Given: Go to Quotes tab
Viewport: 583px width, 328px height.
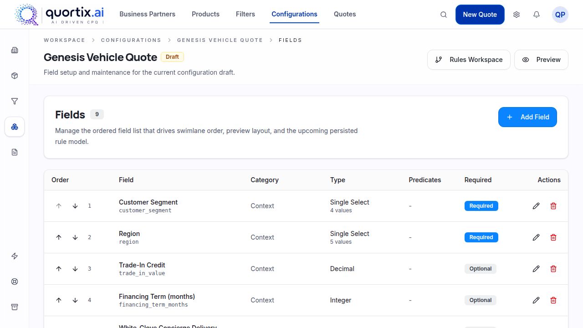Looking at the screenshot, I should coord(345,14).
